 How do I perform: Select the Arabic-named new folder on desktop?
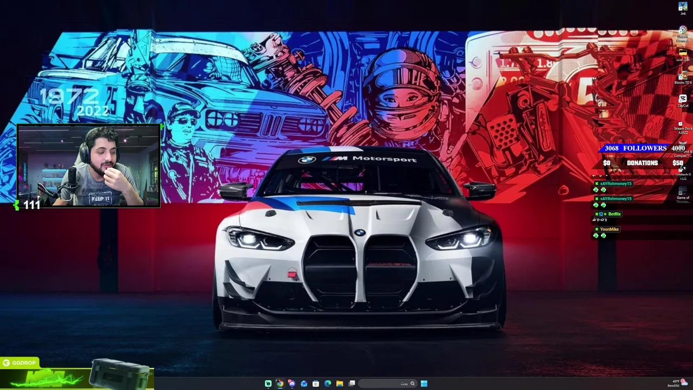click(683, 55)
